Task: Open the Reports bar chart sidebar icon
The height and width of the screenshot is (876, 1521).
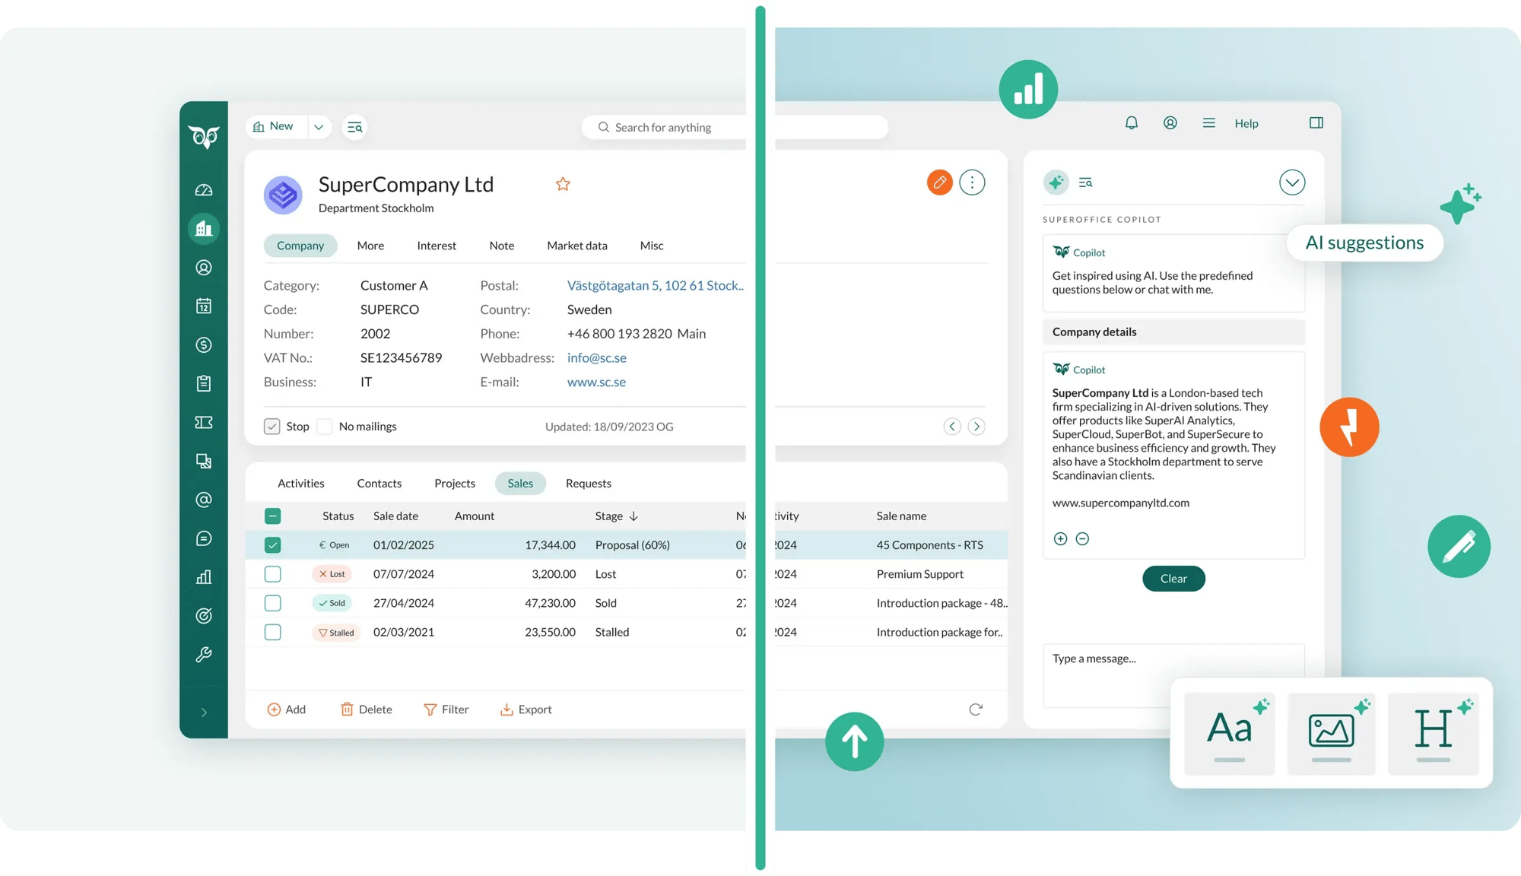Action: pyautogui.click(x=204, y=577)
